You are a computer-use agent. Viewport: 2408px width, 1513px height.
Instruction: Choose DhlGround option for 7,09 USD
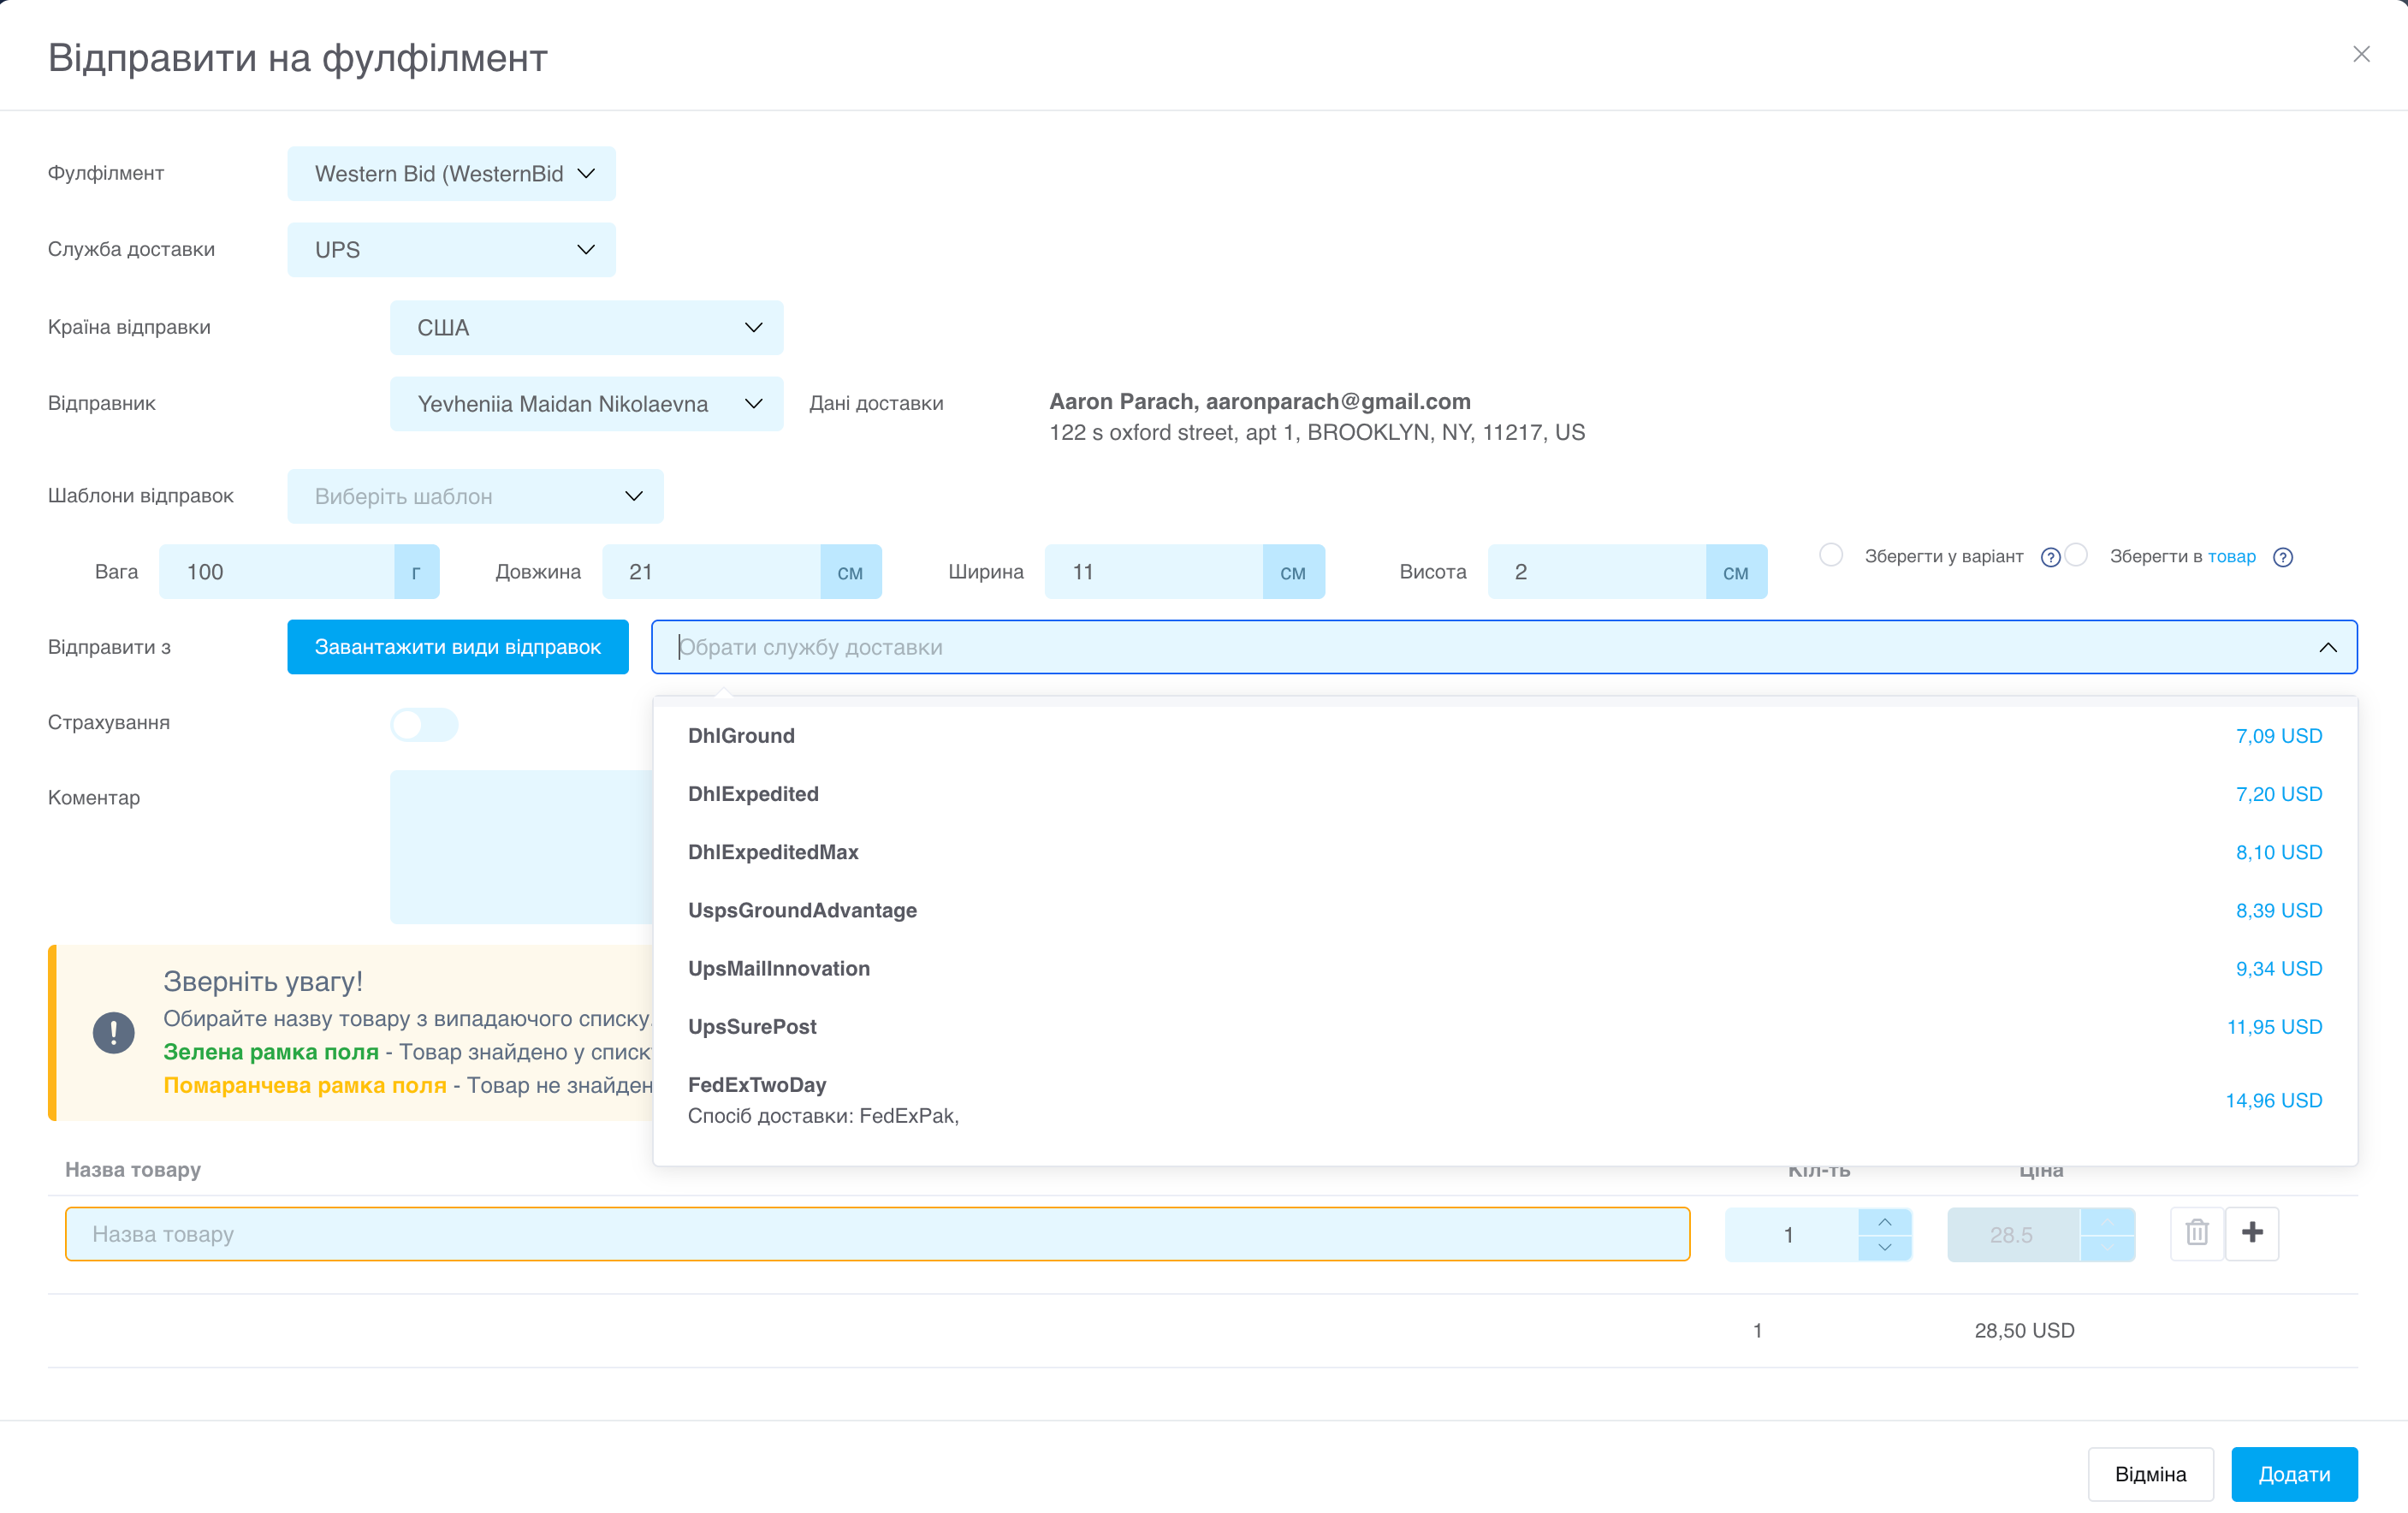[1504, 736]
